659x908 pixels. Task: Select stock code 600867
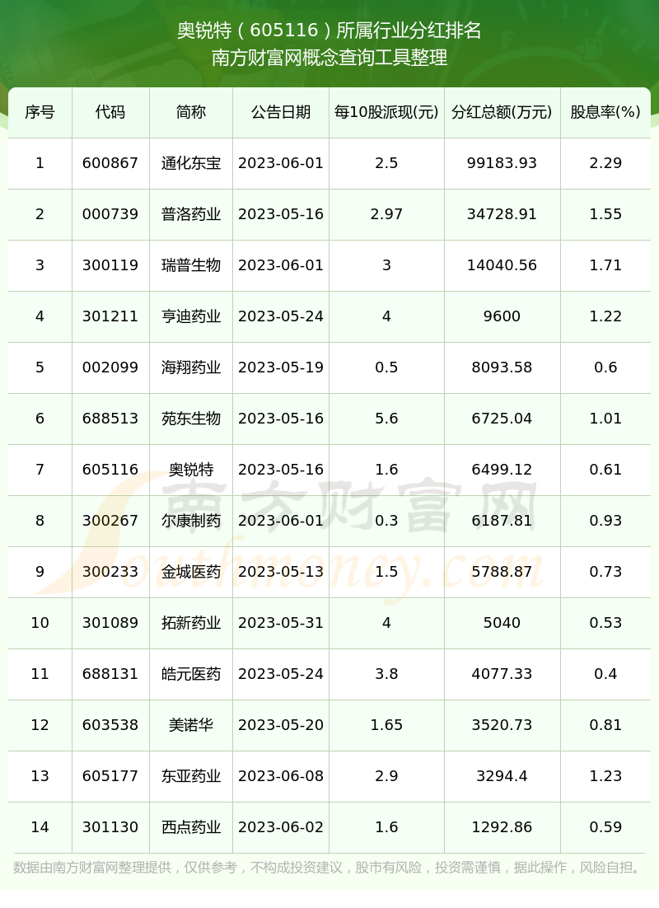click(110, 163)
